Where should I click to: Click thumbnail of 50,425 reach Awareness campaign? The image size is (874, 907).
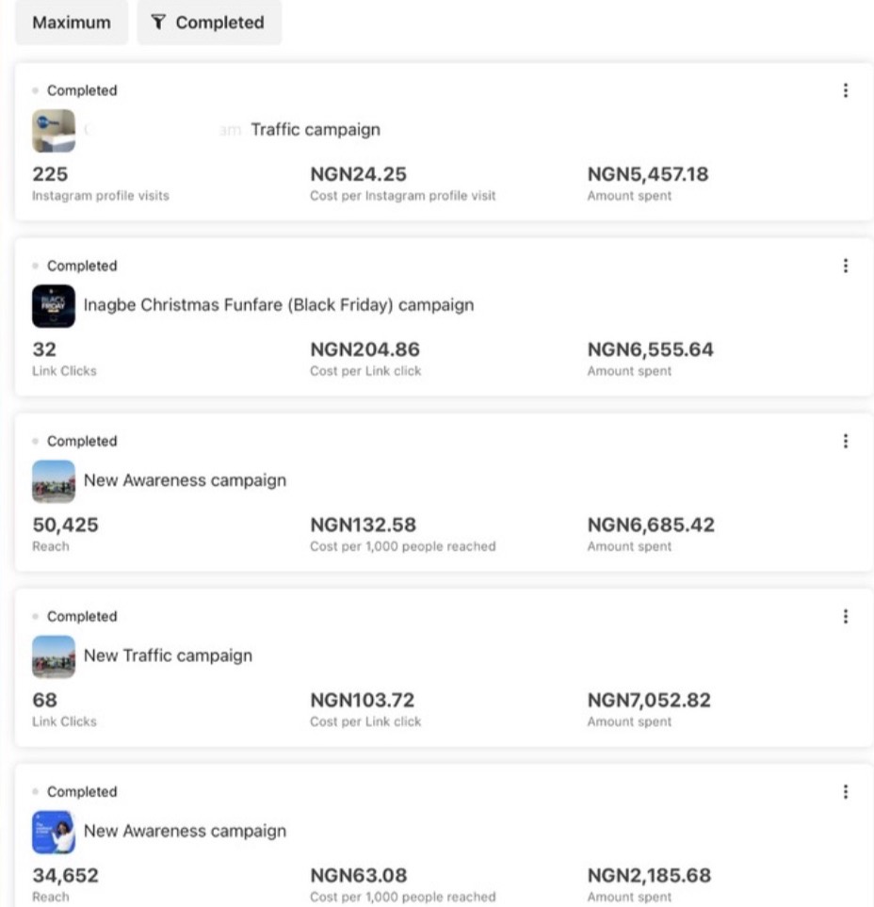tap(54, 481)
